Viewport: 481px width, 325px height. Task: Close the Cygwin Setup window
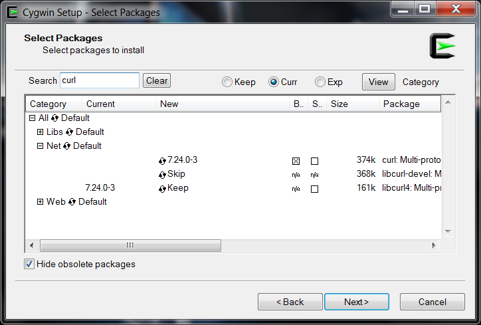[456, 9]
